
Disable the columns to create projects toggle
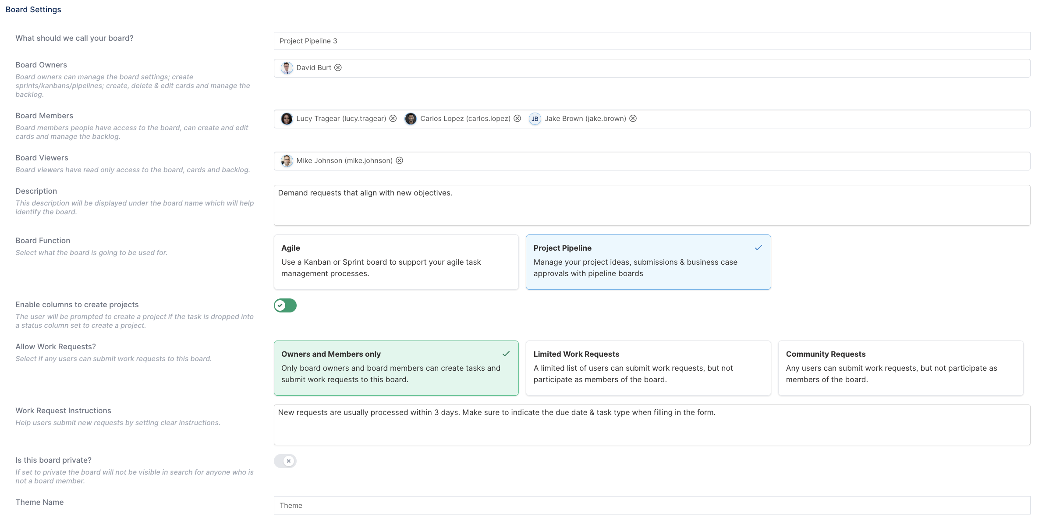point(285,305)
